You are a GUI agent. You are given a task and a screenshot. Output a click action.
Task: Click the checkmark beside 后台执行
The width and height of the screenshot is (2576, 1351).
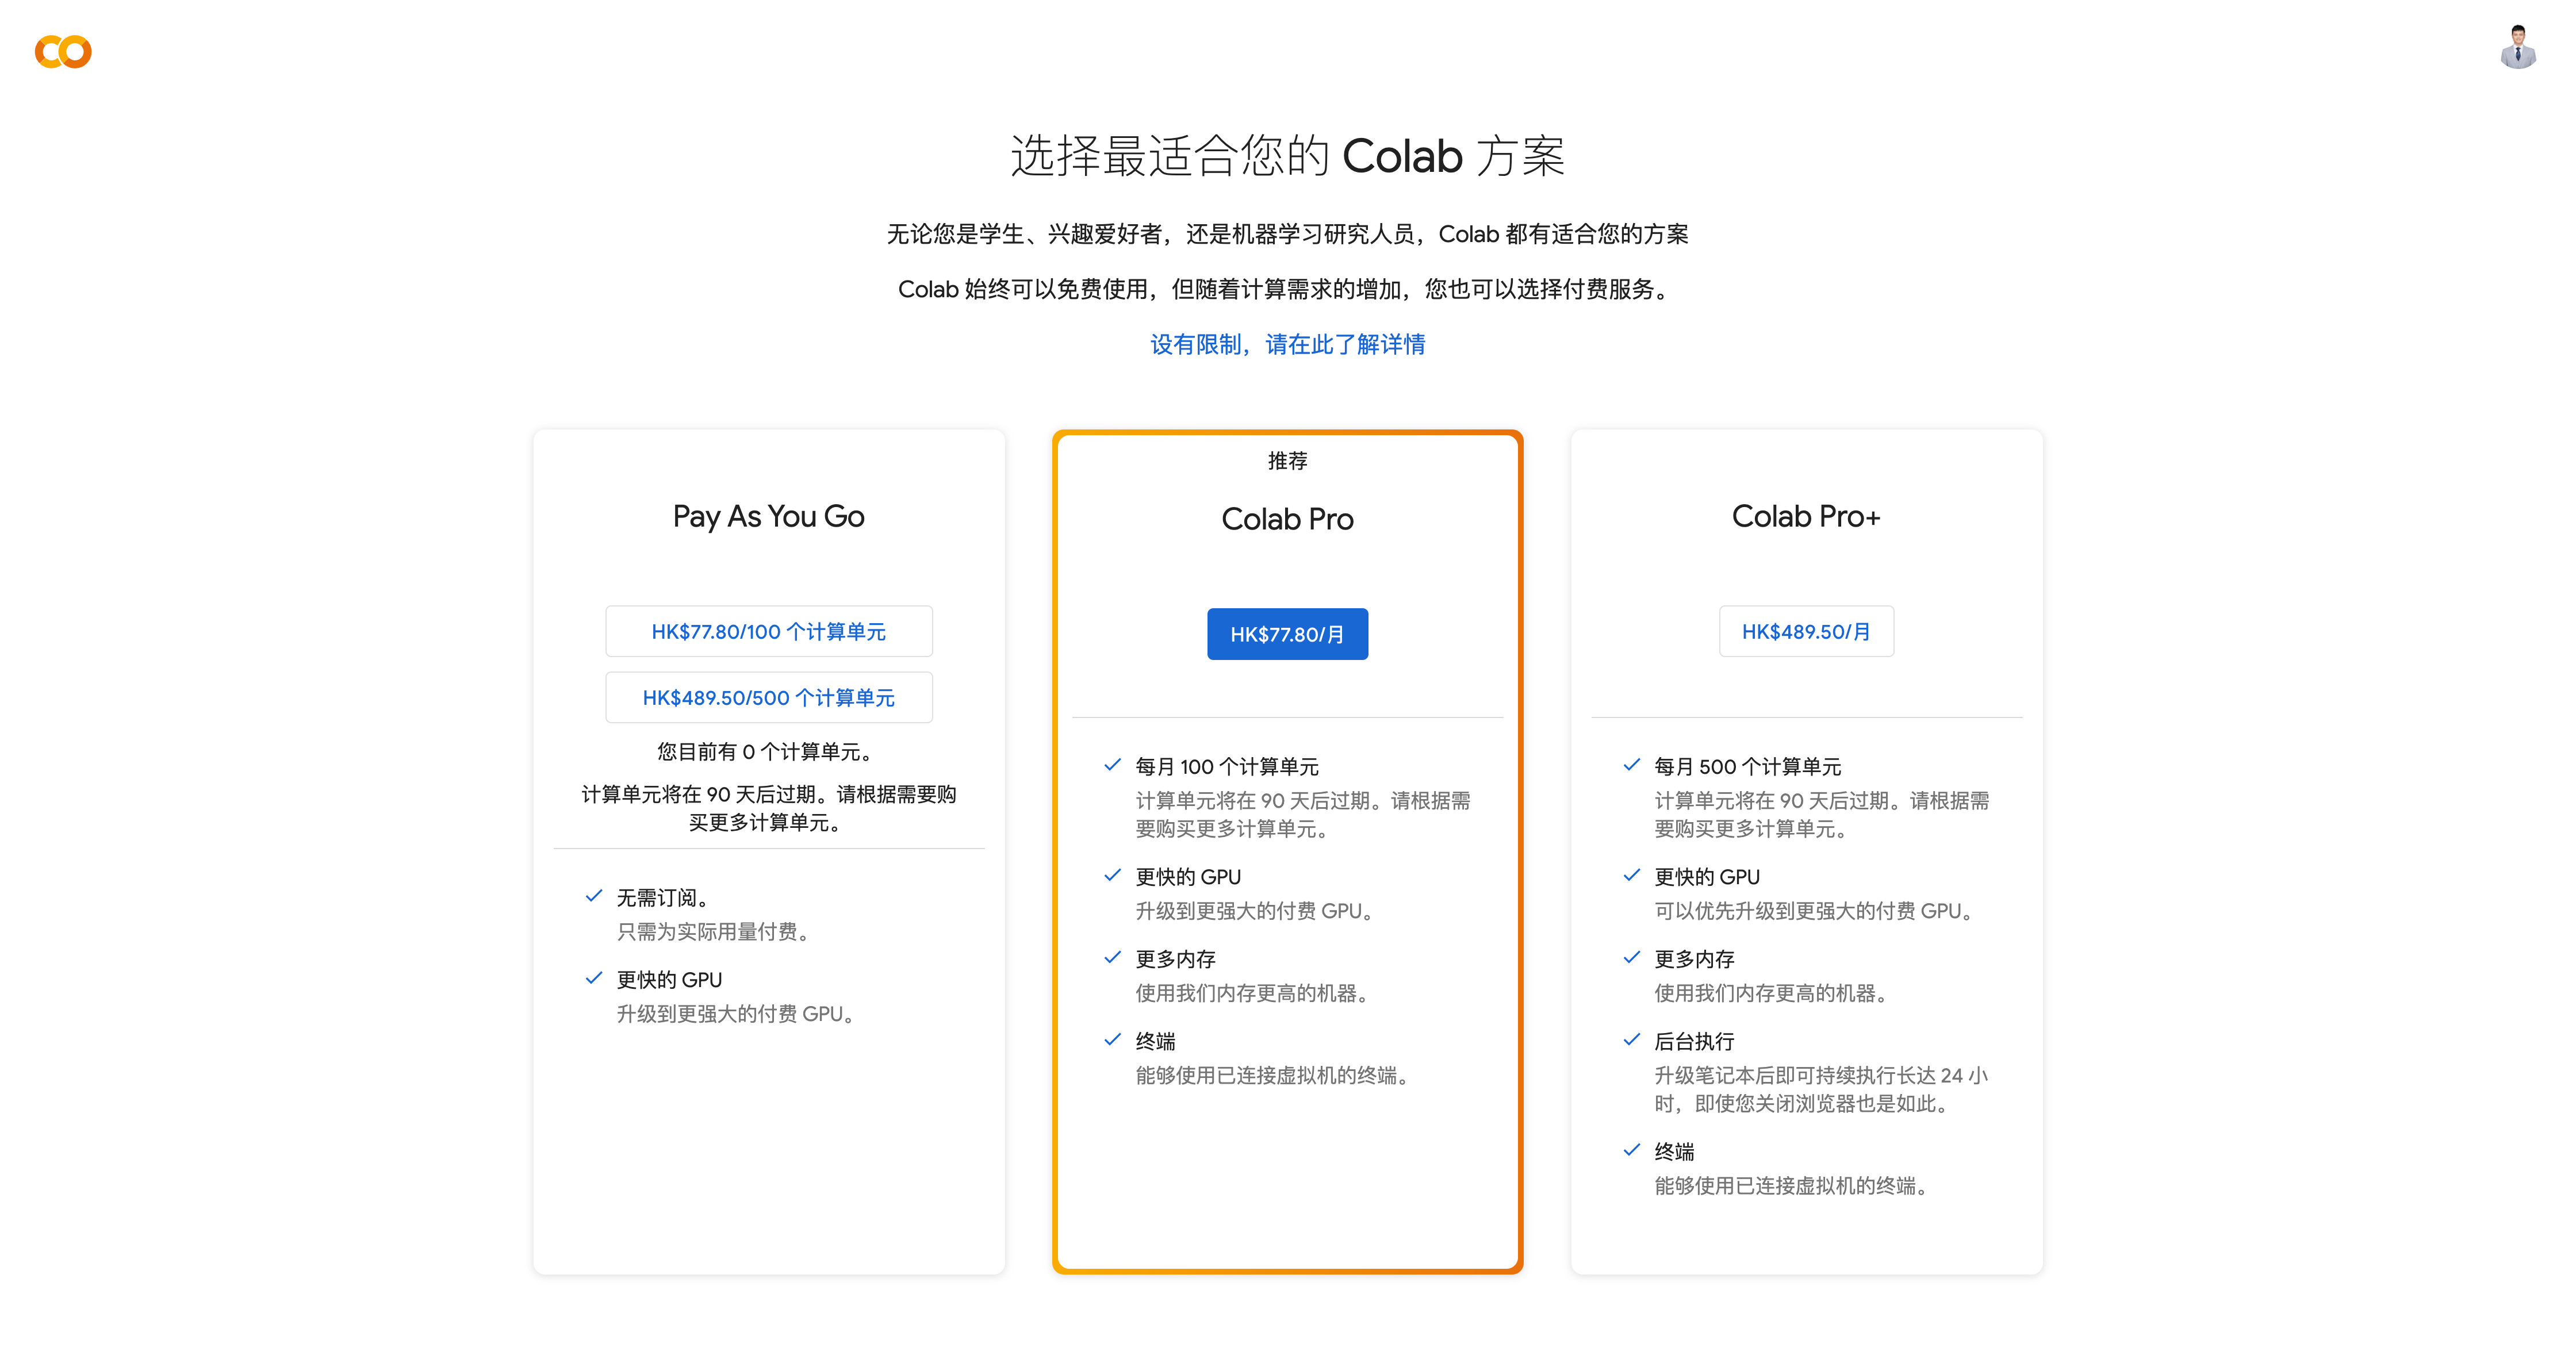coord(1631,1039)
